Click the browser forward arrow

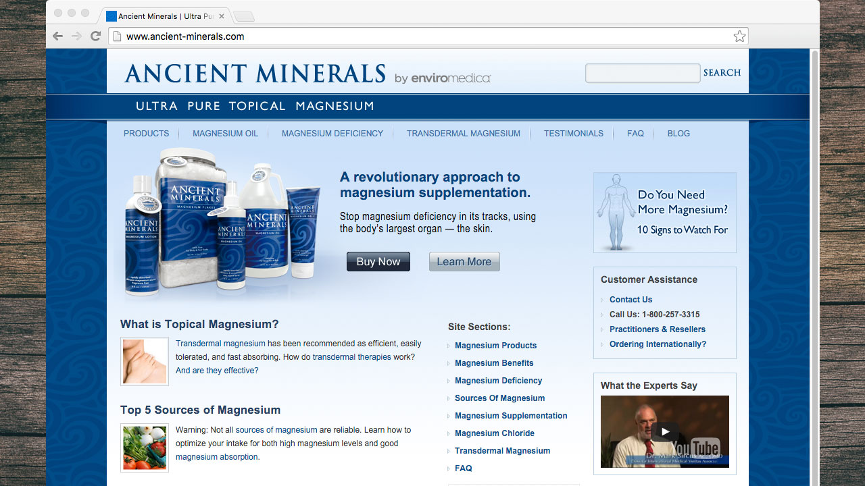click(77, 36)
